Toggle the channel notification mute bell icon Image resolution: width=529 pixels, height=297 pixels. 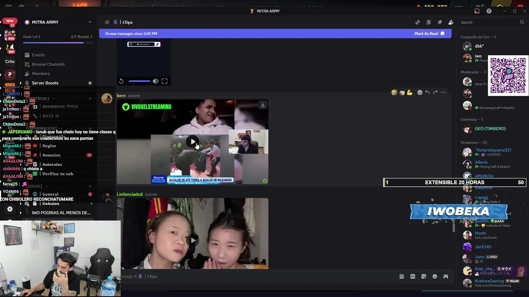[429, 22]
